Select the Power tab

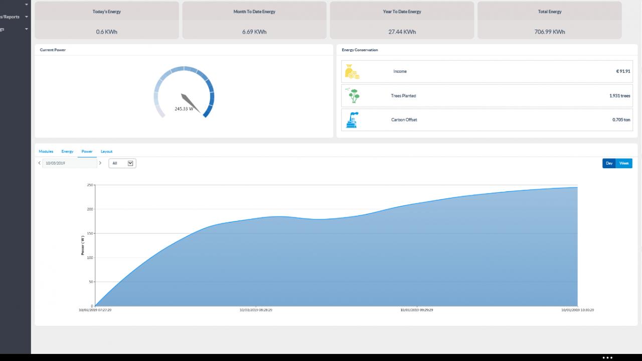pos(87,151)
